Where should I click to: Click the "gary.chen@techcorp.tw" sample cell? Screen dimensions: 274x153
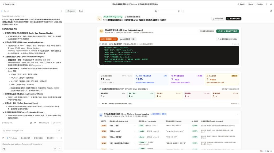click(175, 131)
